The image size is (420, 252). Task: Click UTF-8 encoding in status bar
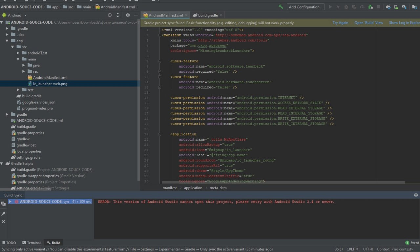click(368, 249)
